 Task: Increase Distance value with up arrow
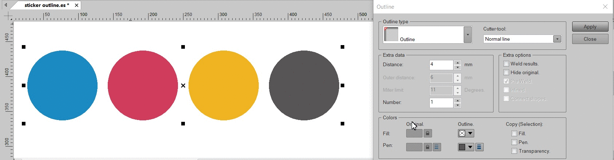(457, 63)
